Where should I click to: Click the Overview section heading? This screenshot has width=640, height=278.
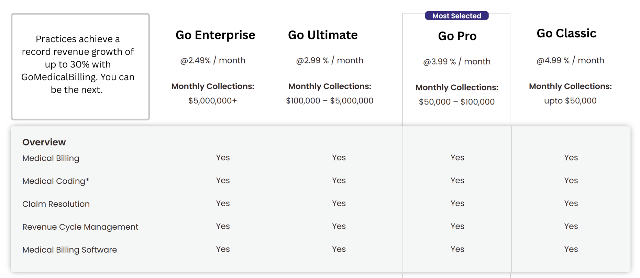pos(44,142)
